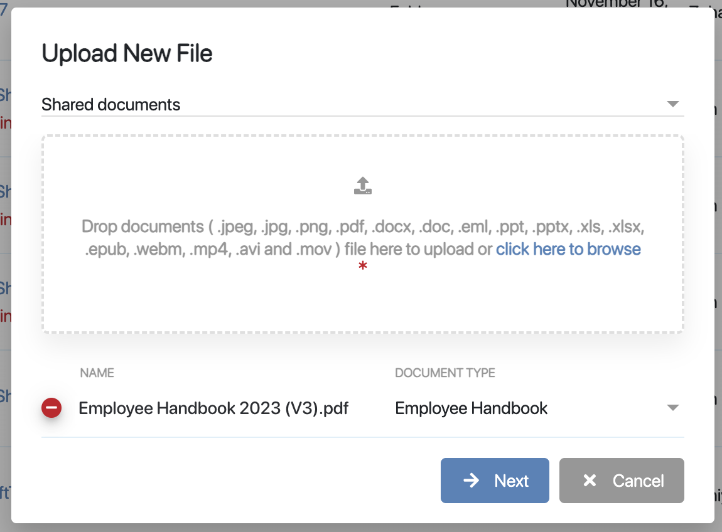Click the 'click here to browse' link

(x=568, y=249)
